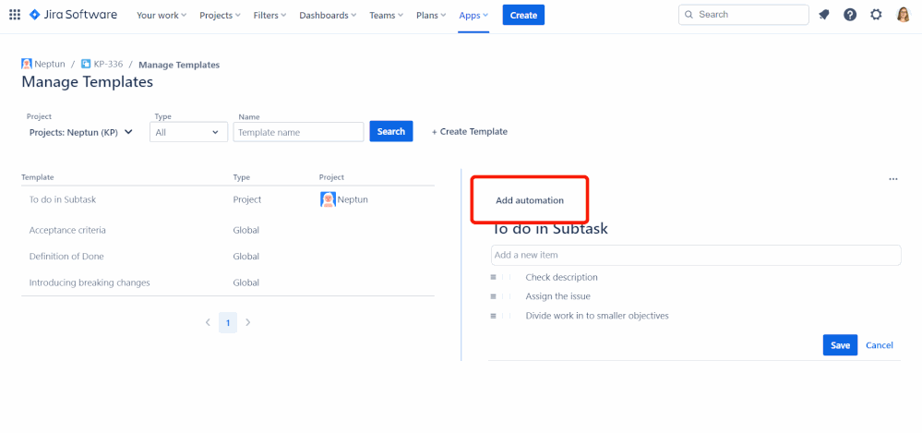The width and height of the screenshot is (922, 433).
Task: Open the Plans dropdown menu
Action: coord(431,16)
